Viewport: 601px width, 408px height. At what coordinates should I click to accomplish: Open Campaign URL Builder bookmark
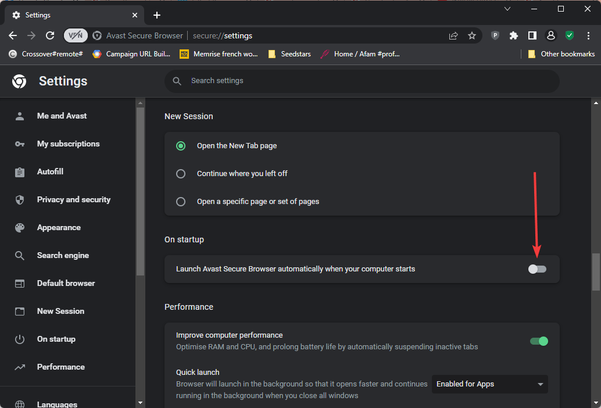(131, 54)
